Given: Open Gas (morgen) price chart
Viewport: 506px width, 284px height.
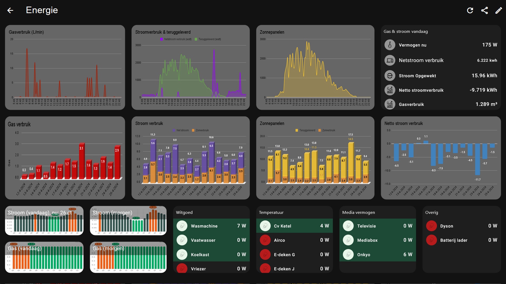Looking at the screenshot, I should [x=128, y=257].
